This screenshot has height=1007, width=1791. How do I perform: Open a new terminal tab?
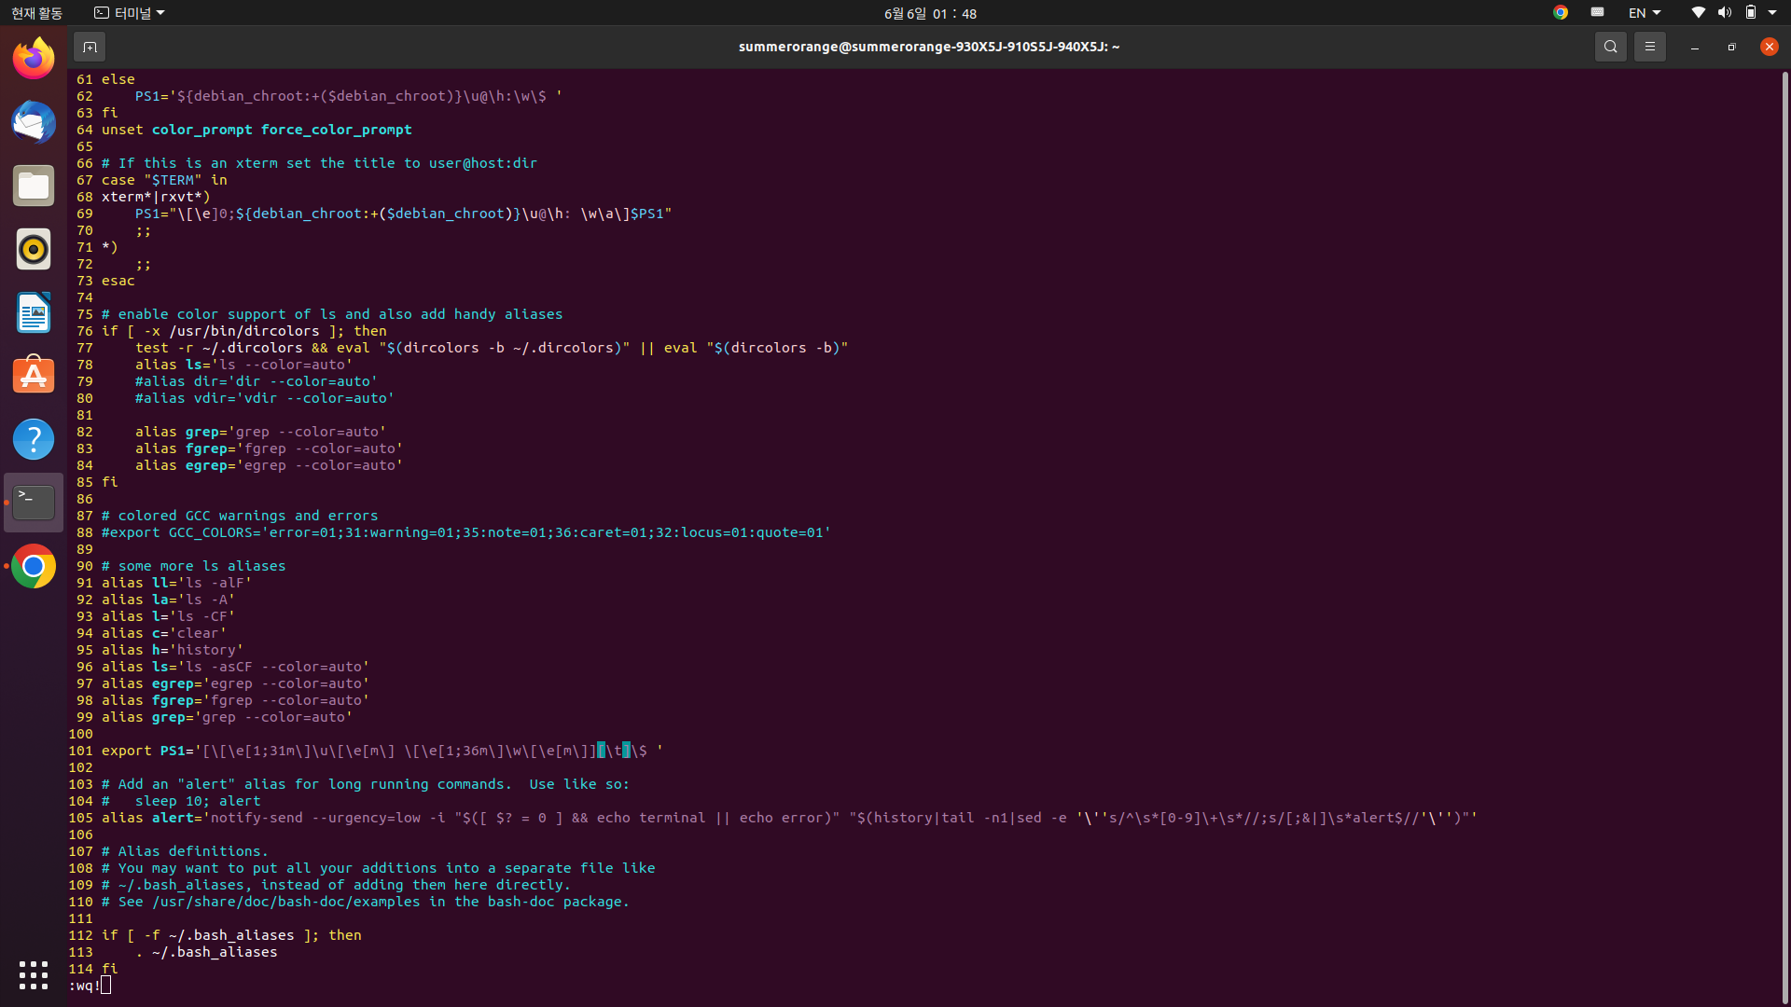tap(90, 46)
